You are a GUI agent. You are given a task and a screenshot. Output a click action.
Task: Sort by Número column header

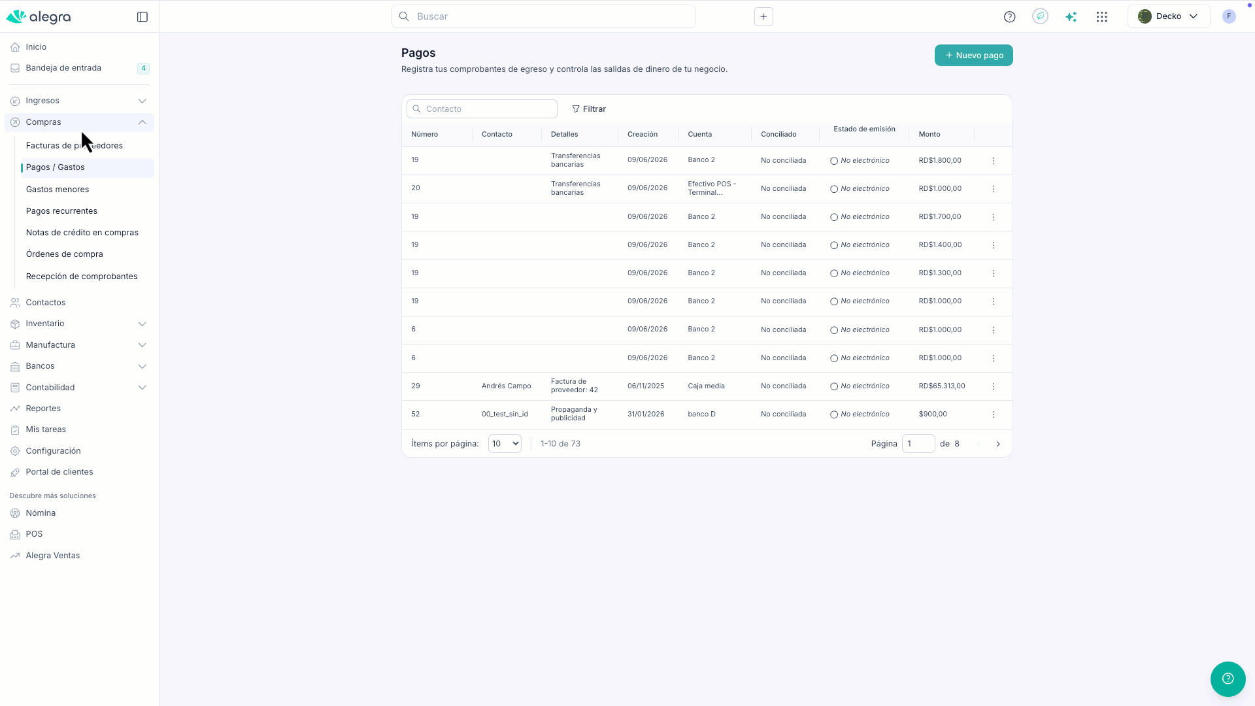pyautogui.click(x=425, y=135)
